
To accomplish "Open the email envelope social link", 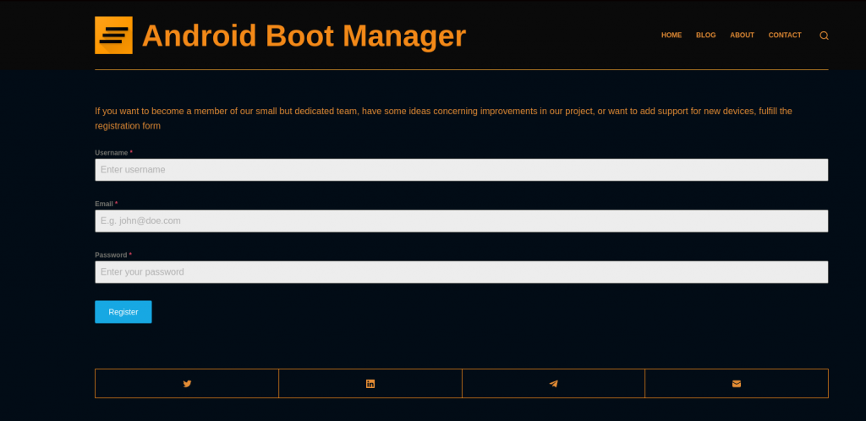I will click(x=737, y=384).
